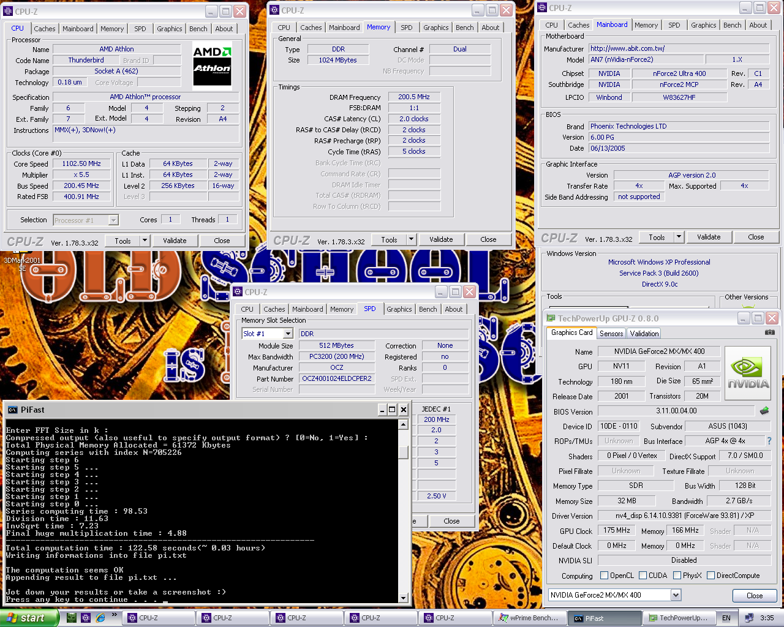Click the EN language indicator
784x627 pixels.
[726, 618]
